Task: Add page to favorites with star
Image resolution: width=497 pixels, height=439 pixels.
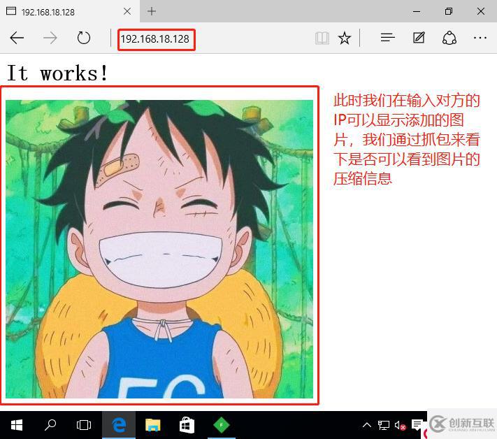Action: [345, 38]
